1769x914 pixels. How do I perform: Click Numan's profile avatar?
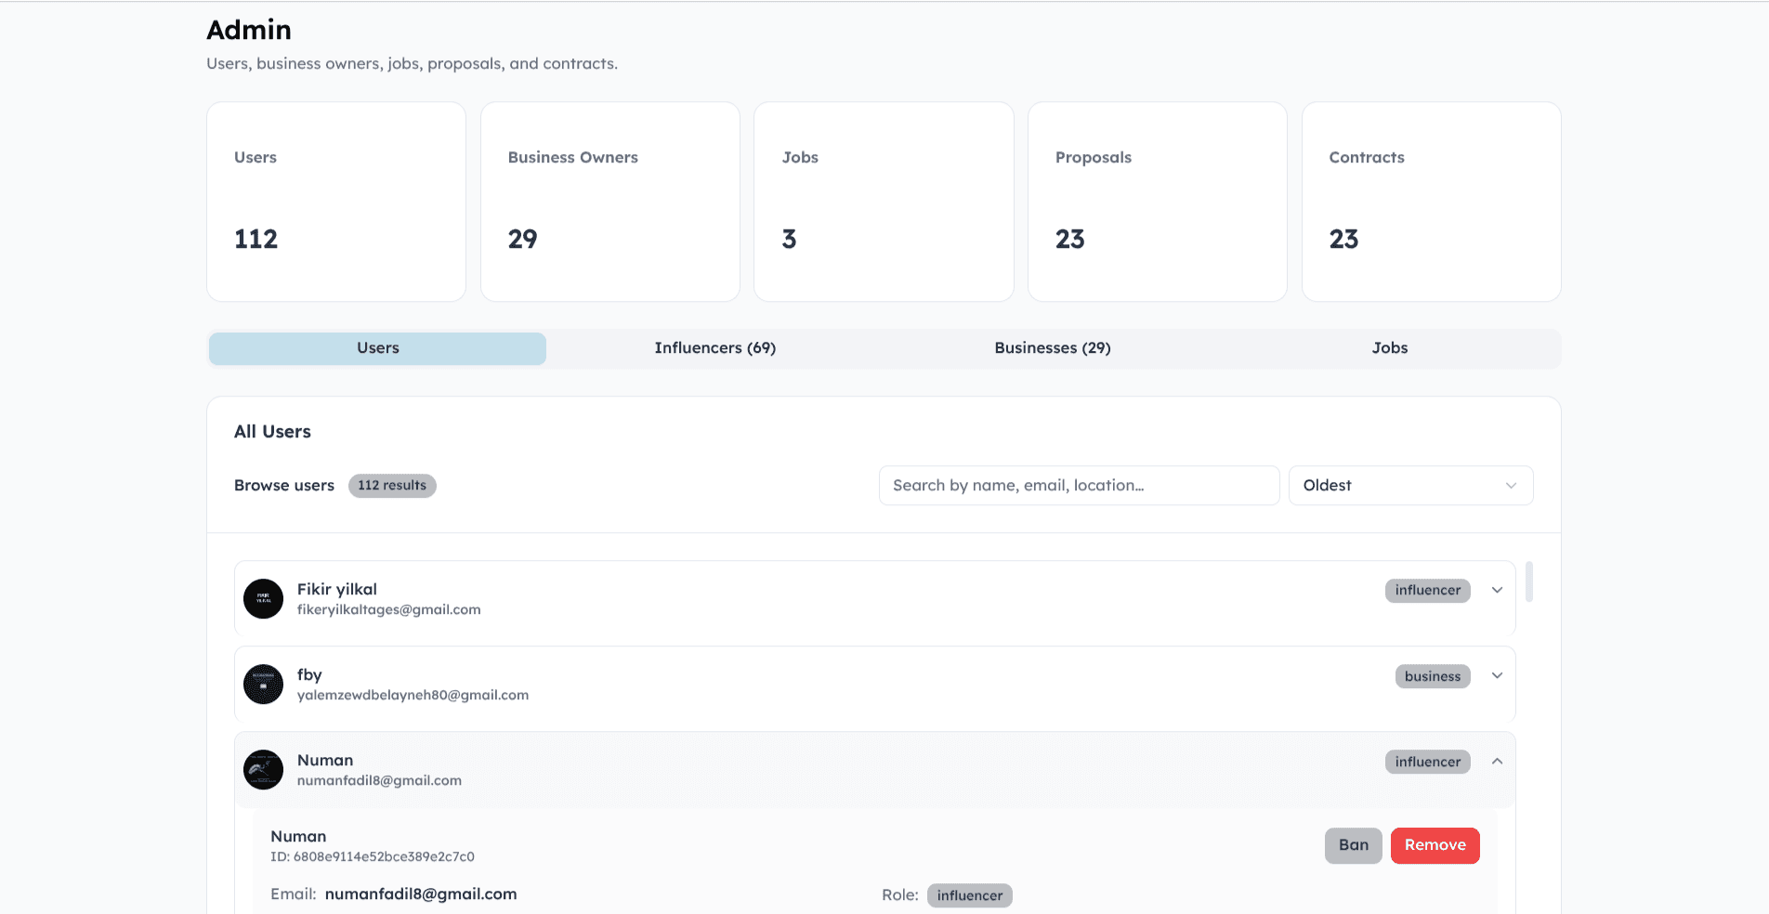263,770
